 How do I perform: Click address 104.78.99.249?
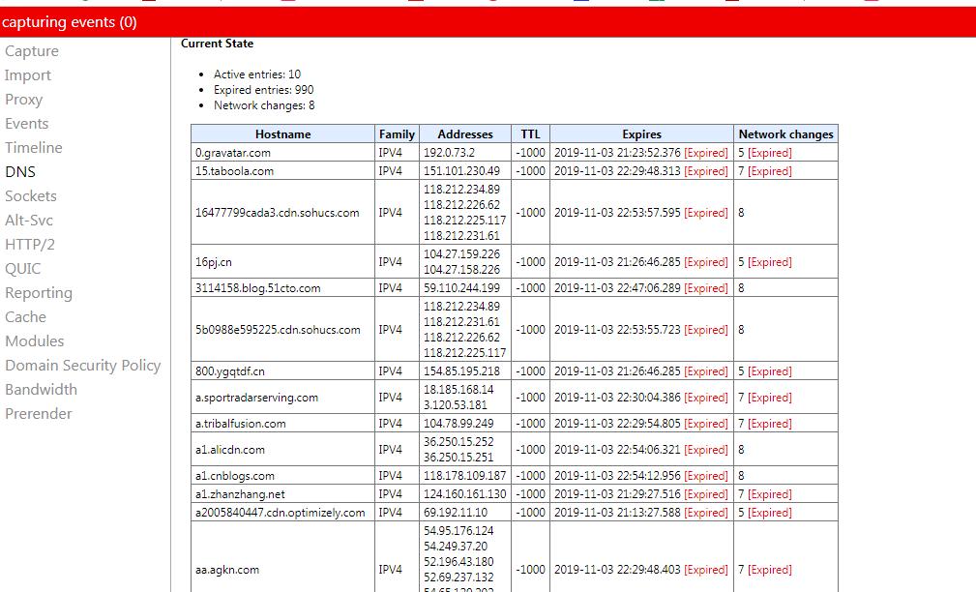pyautogui.click(x=458, y=424)
